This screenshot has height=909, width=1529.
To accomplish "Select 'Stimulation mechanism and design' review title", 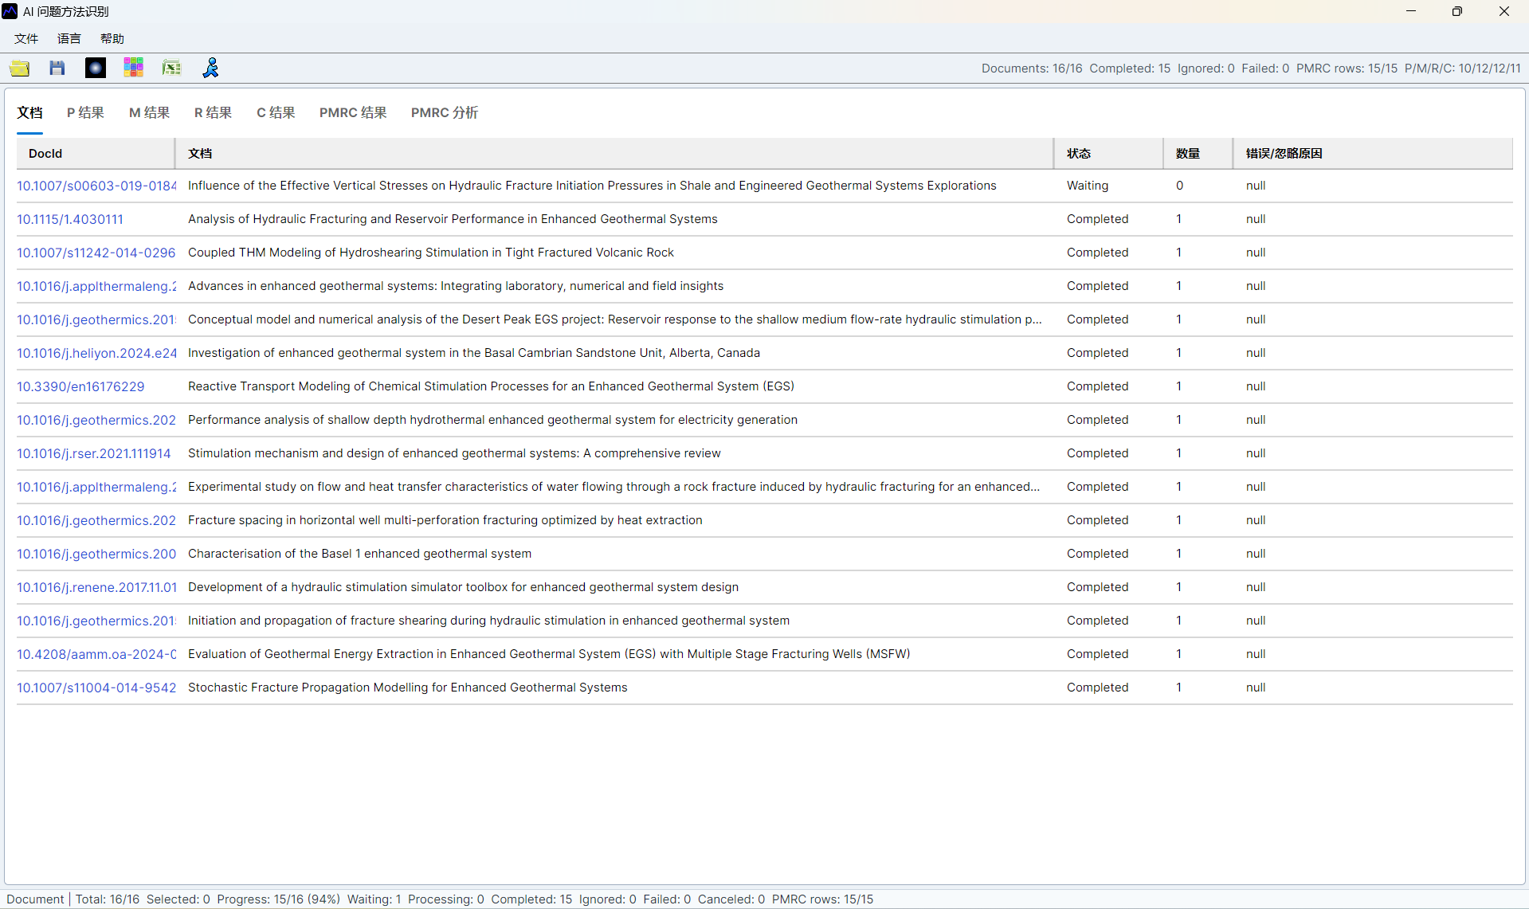I will pyautogui.click(x=454, y=453).
